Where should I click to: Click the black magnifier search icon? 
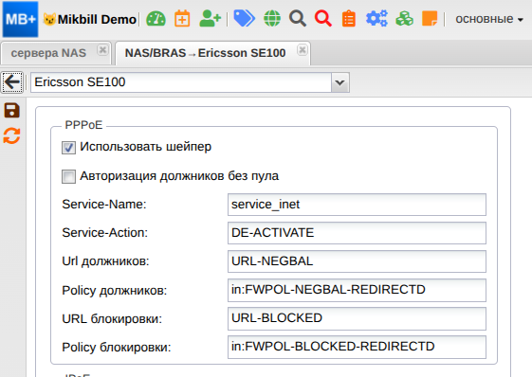pos(298,19)
